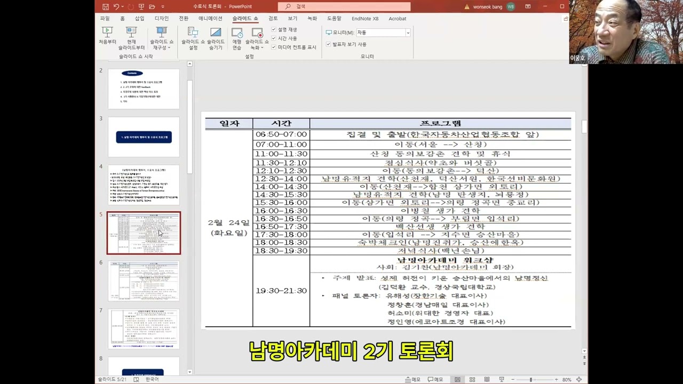Open the EndNote X8 tab
The height and width of the screenshot is (384, 683).
click(365, 19)
